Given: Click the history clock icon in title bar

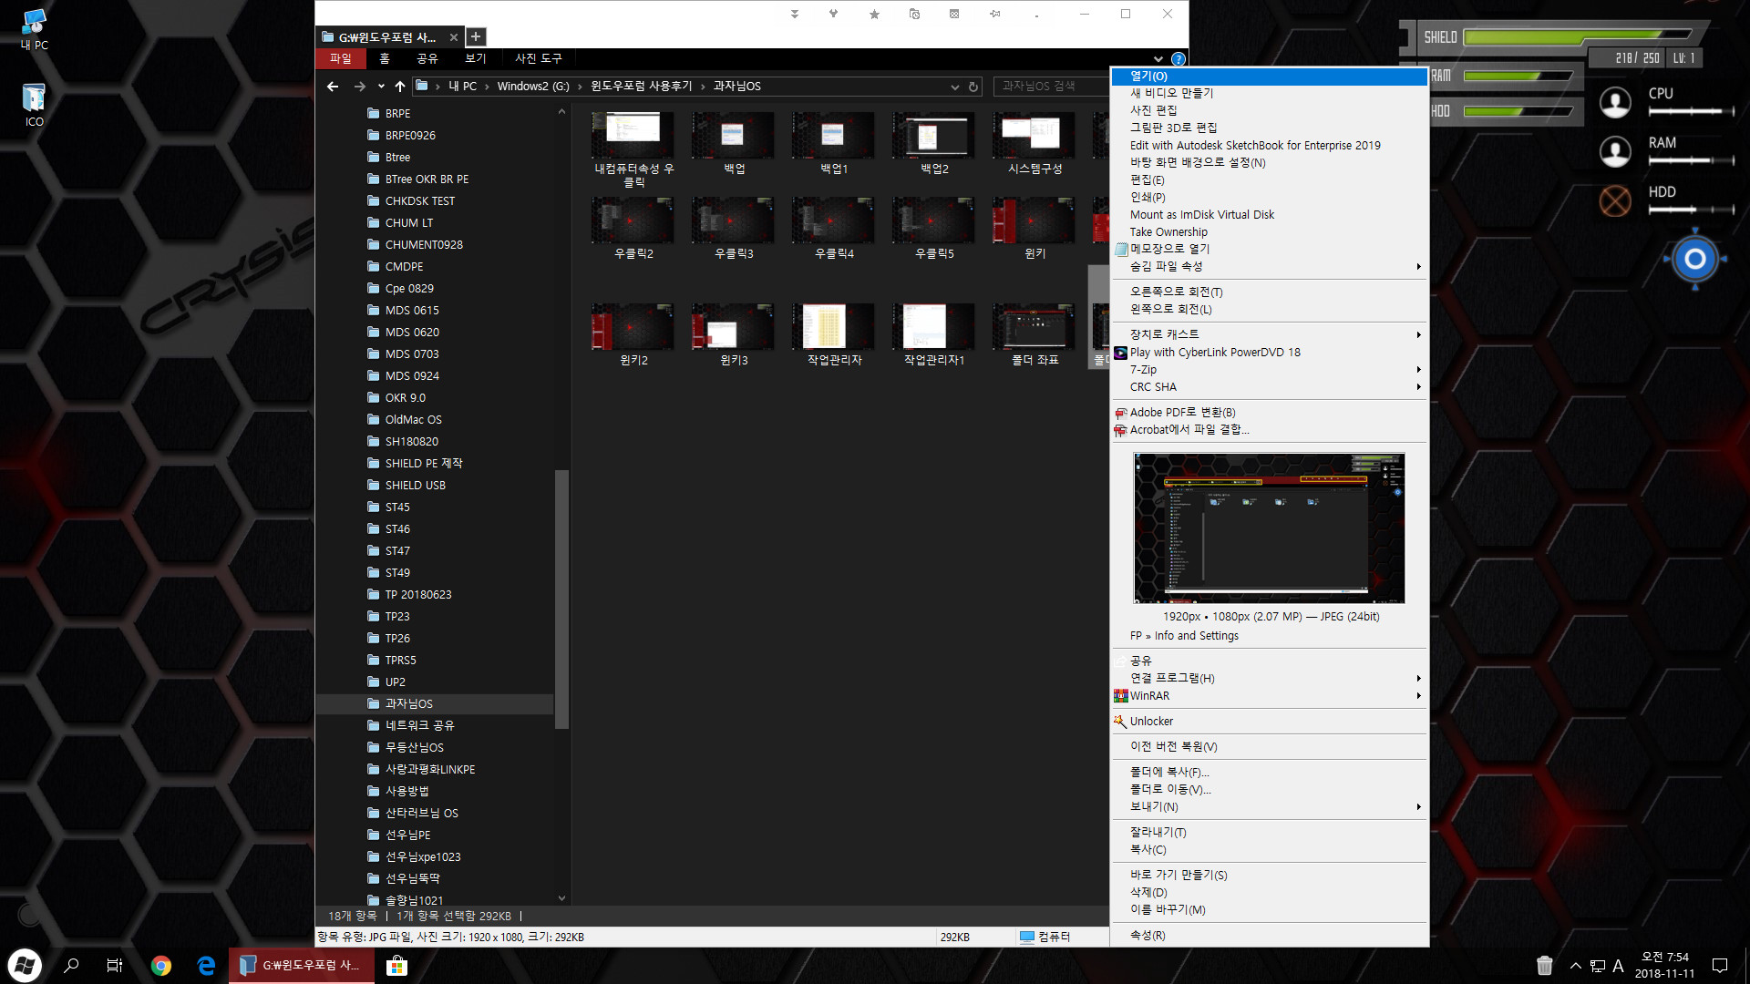Looking at the screenshot, I should pyautogui.click(x=914, y=14).
